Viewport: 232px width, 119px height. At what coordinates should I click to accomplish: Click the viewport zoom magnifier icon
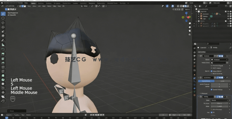pyautogui.click(x=190, y=23)
